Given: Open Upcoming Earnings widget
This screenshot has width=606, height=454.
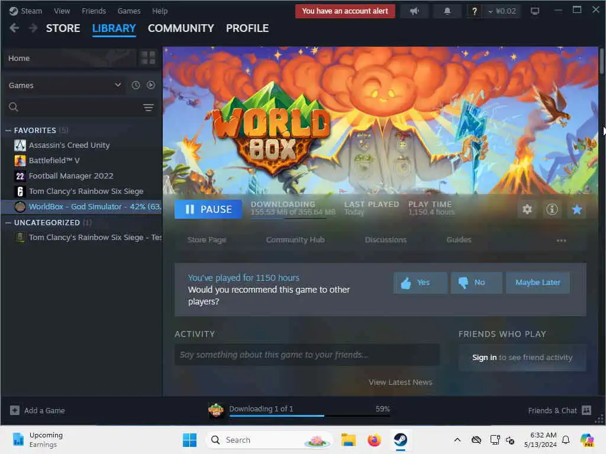Looking at the screenshot, I should 37,440.
